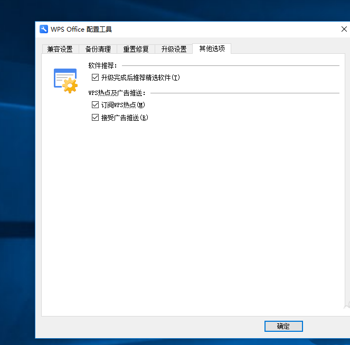
Task: Click the 软件推荐 section label
Action: (102, 65)
